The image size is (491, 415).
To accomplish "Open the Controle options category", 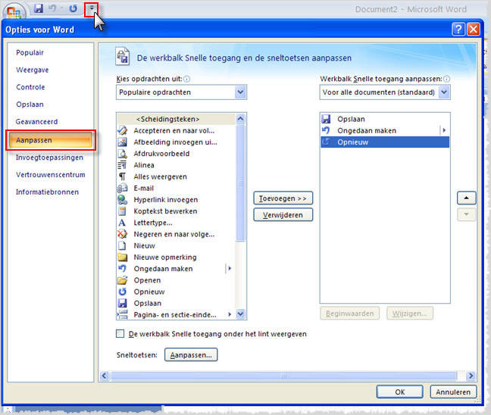I will pos(30,87).
